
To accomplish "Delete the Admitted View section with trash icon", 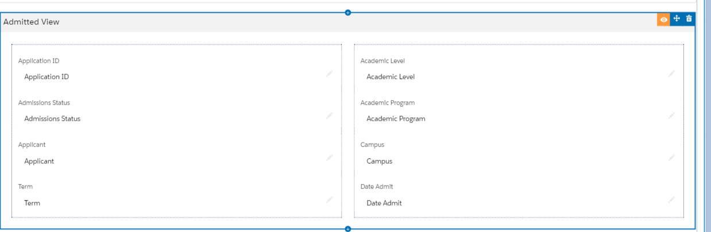I will [689, 19].
